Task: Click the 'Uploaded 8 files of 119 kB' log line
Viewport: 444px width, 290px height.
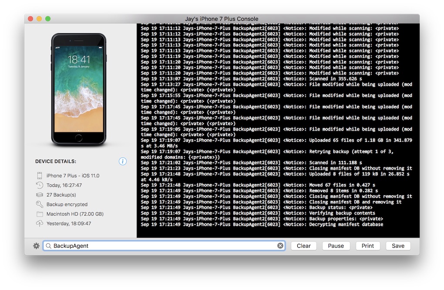Action: coord(275,177)
